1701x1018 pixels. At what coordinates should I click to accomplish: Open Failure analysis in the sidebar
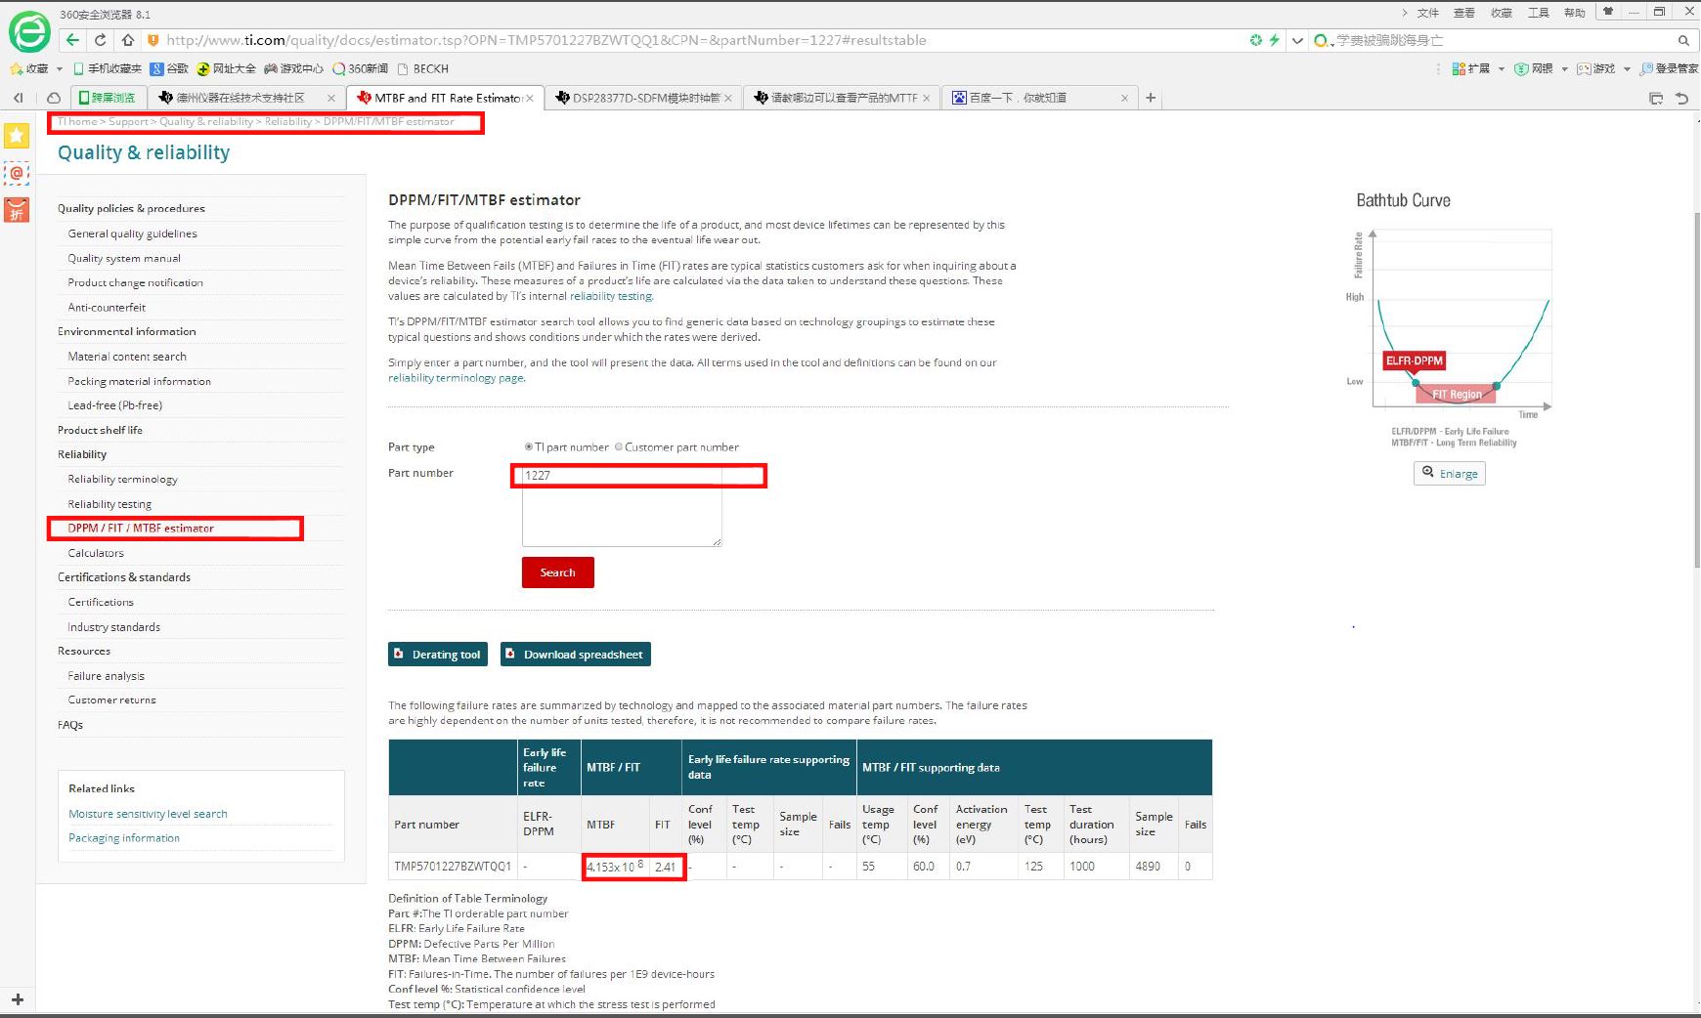[x=107, y=676]
